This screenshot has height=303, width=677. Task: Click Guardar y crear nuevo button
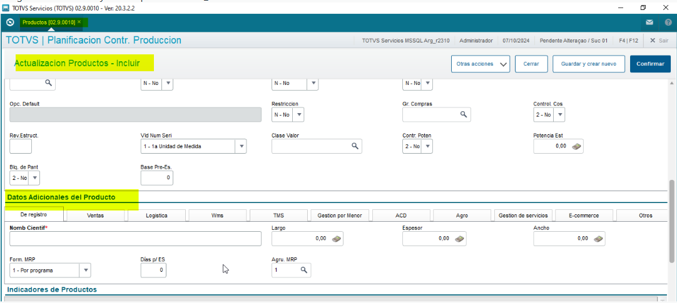pyautogui.click(x=589, y=64)
